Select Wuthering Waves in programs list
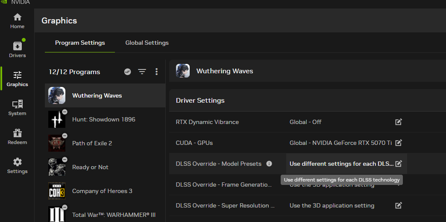 [x=105, y=96]
